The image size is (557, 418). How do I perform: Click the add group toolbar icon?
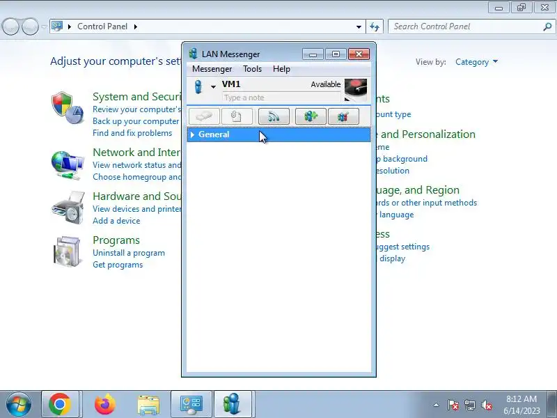pyautogui.click(x=311, y=116)
